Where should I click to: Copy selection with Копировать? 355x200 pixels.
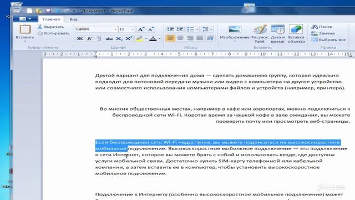click(53, 33)
